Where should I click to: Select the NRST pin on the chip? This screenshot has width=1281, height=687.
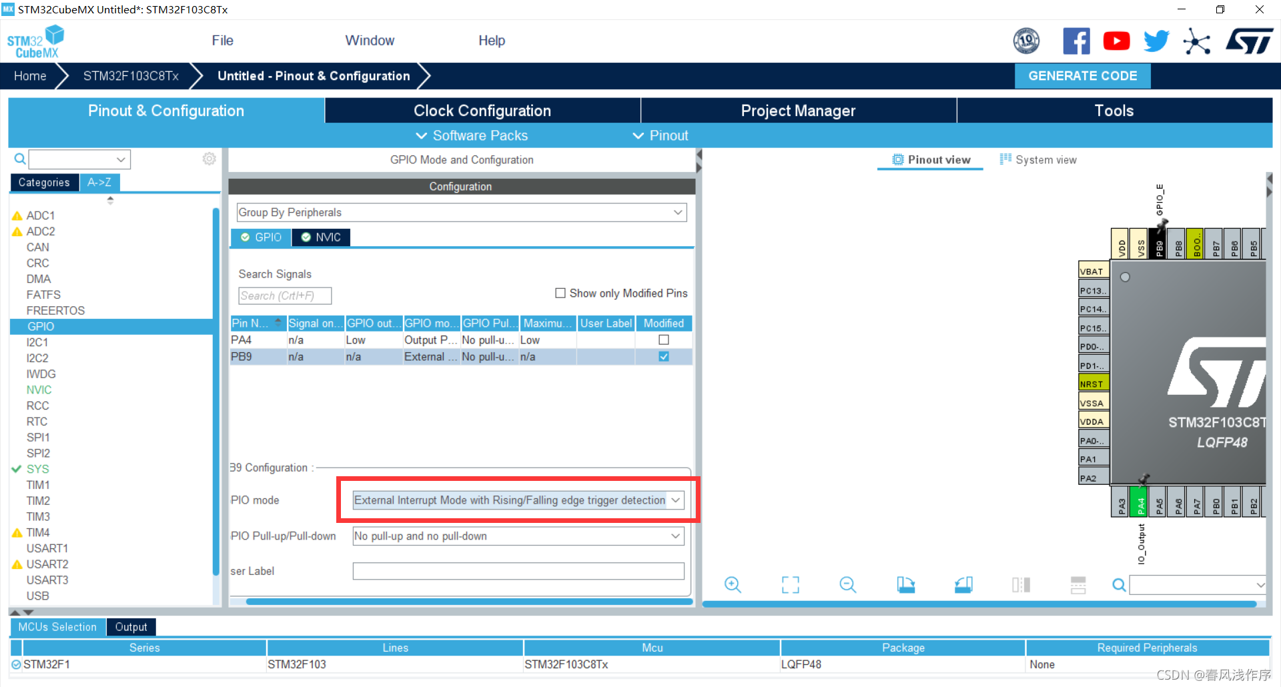(1094, 384)
